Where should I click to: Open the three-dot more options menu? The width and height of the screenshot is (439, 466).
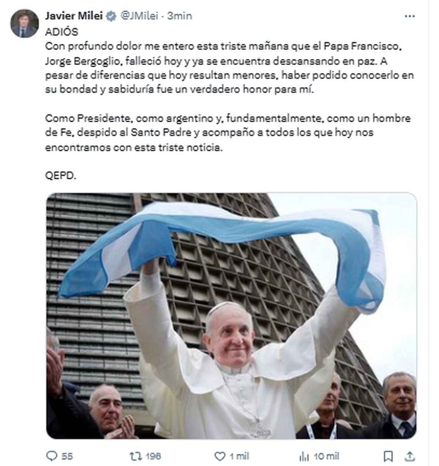coord(410,16)
